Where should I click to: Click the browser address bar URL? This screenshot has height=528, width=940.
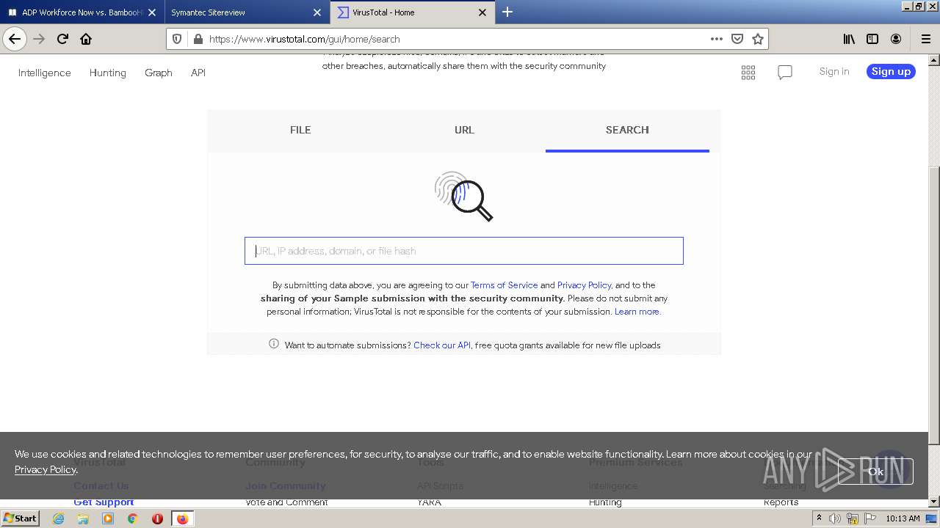(x=305, y=39)
